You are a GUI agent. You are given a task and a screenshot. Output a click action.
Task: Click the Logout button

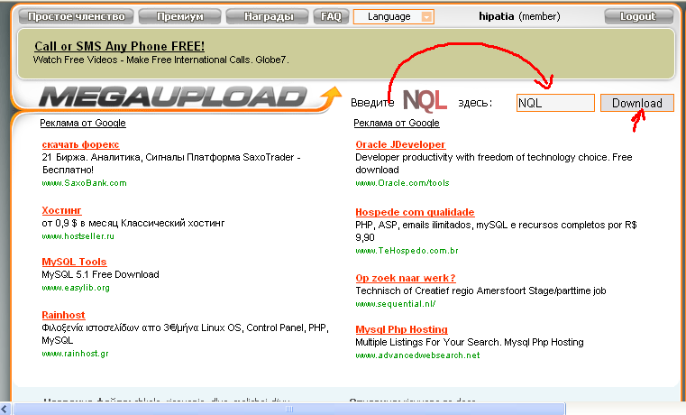[x=638, y=16]
